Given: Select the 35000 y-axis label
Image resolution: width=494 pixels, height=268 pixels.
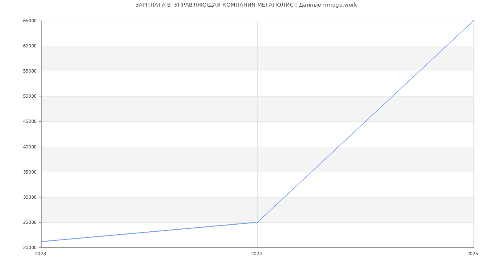Looking at the screenshot, I should [x=30, y=172].
